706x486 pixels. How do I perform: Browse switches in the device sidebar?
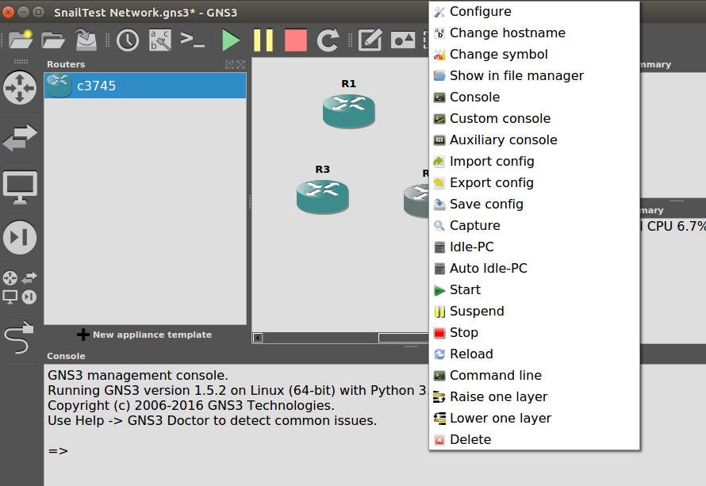pos(20,137)
